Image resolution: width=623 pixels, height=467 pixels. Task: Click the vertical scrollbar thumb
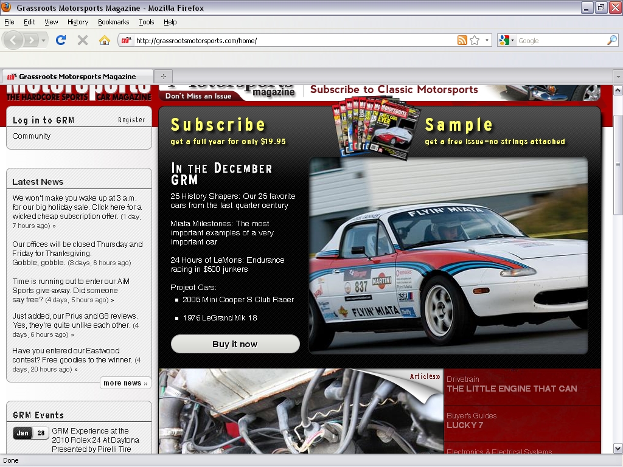coord(618,165)
